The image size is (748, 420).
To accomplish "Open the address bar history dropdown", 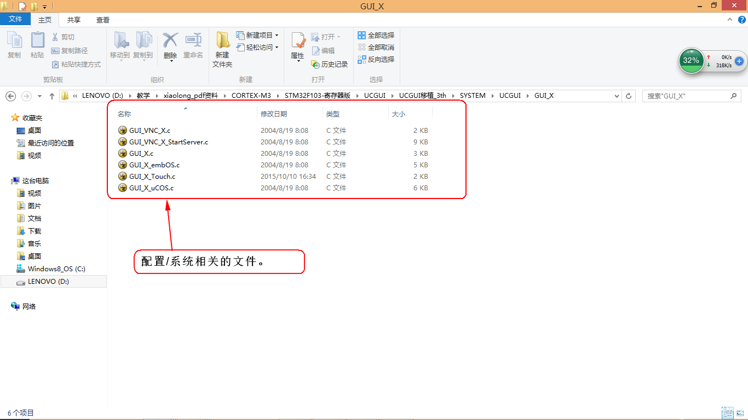I will (617, 95).
